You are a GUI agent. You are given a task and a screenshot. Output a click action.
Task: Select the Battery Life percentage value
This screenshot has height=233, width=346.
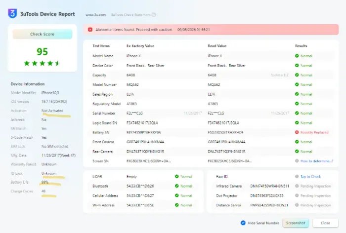[45, 182]
